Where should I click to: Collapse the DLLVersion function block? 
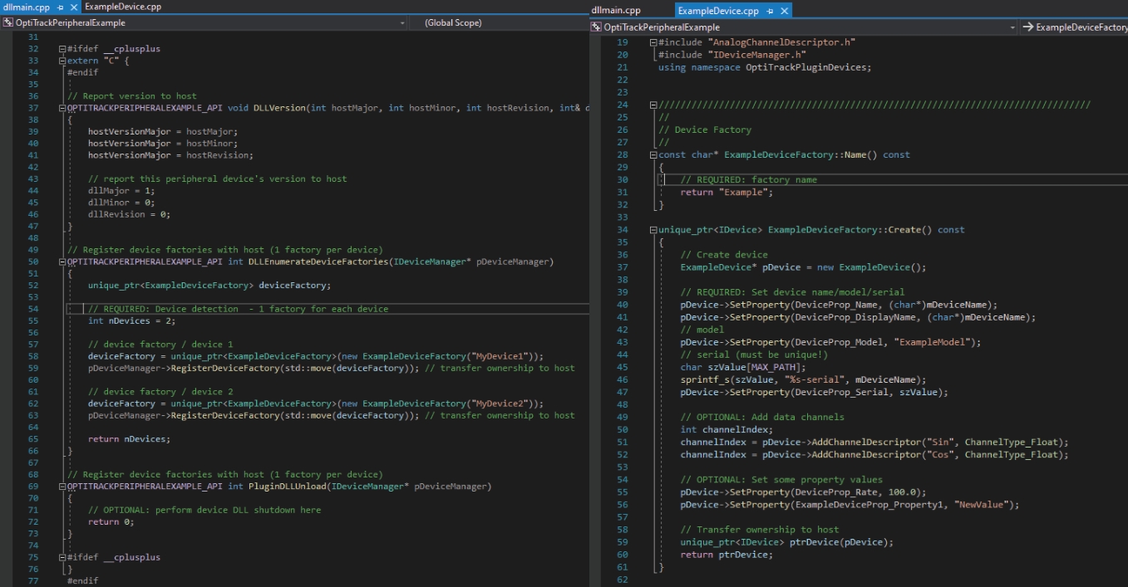click(62, 108)
